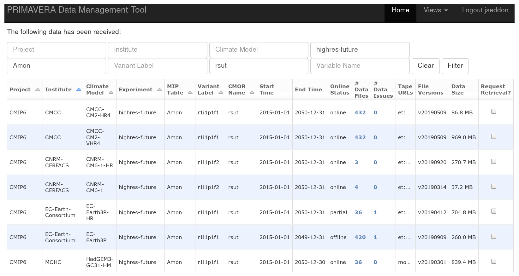
Task: Open data issues link for EC-Earth3P-HR
Action: click(375, 212)
